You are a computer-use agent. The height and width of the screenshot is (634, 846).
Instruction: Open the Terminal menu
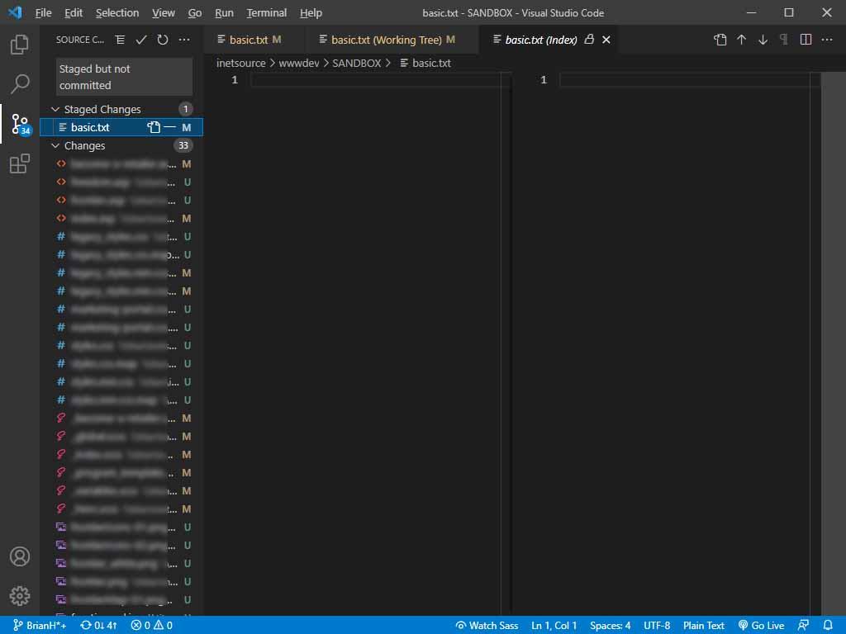tap(267, 12)
